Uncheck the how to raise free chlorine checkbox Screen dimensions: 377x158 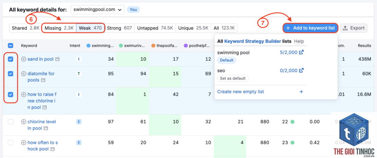coord(11,94)
